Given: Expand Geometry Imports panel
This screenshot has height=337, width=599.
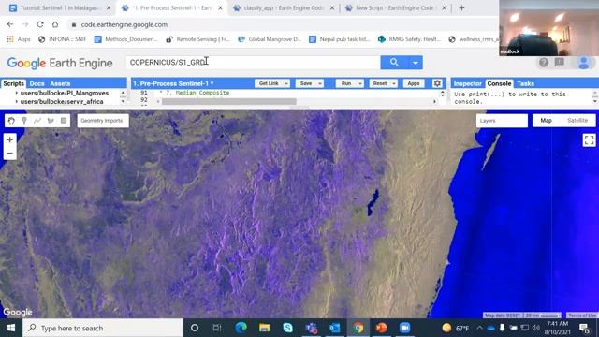Looking at the screenshot, I should point(103,121).
